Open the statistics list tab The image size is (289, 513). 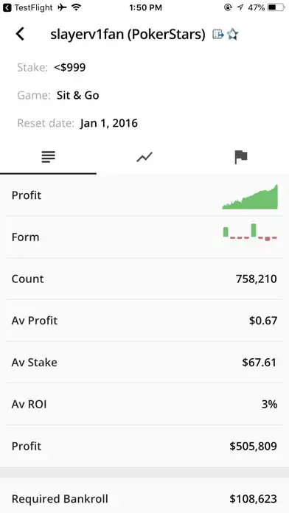(48, 158)
